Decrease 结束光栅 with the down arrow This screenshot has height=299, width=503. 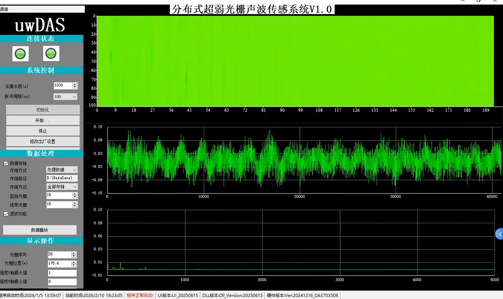(x=75, y=206)
